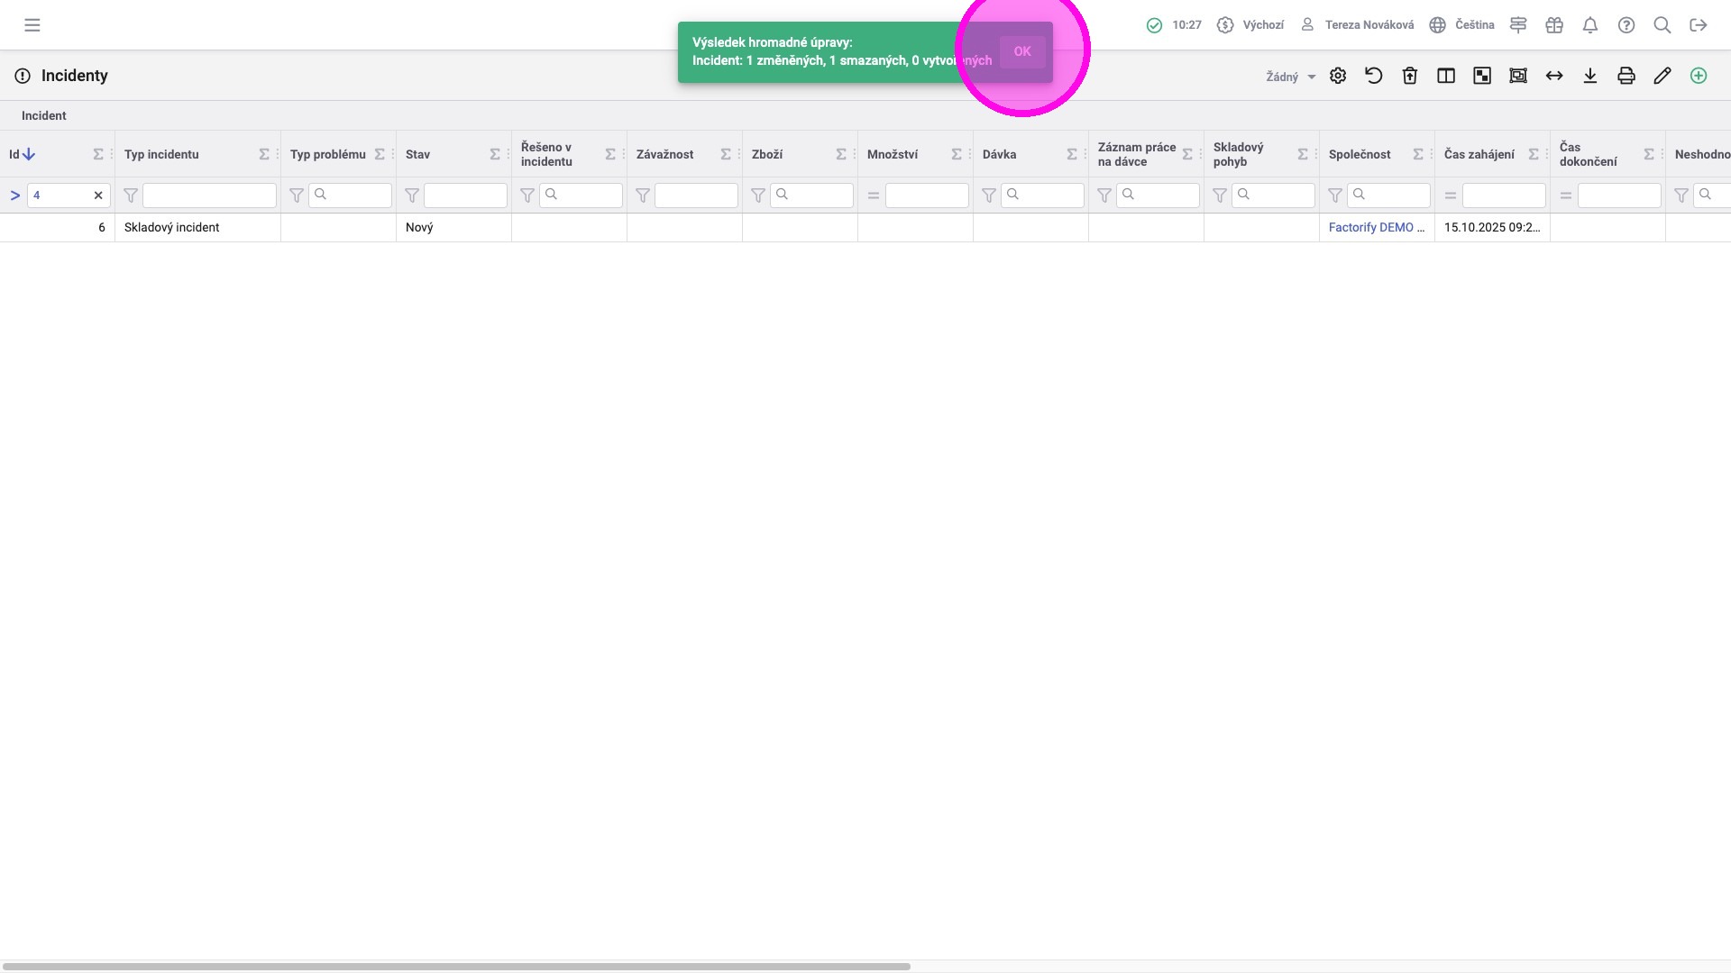Click the notifications bell icon
1731x973 pixels.
1590,25
